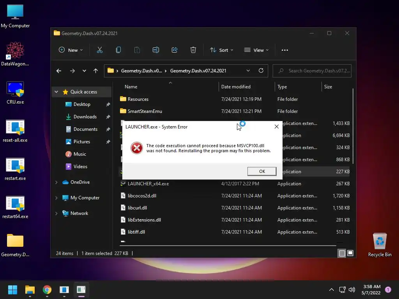Select the Recycle Bin desktop icon
Screen dimensions: 399x299
pyautogui.click(x=380, y=244)
